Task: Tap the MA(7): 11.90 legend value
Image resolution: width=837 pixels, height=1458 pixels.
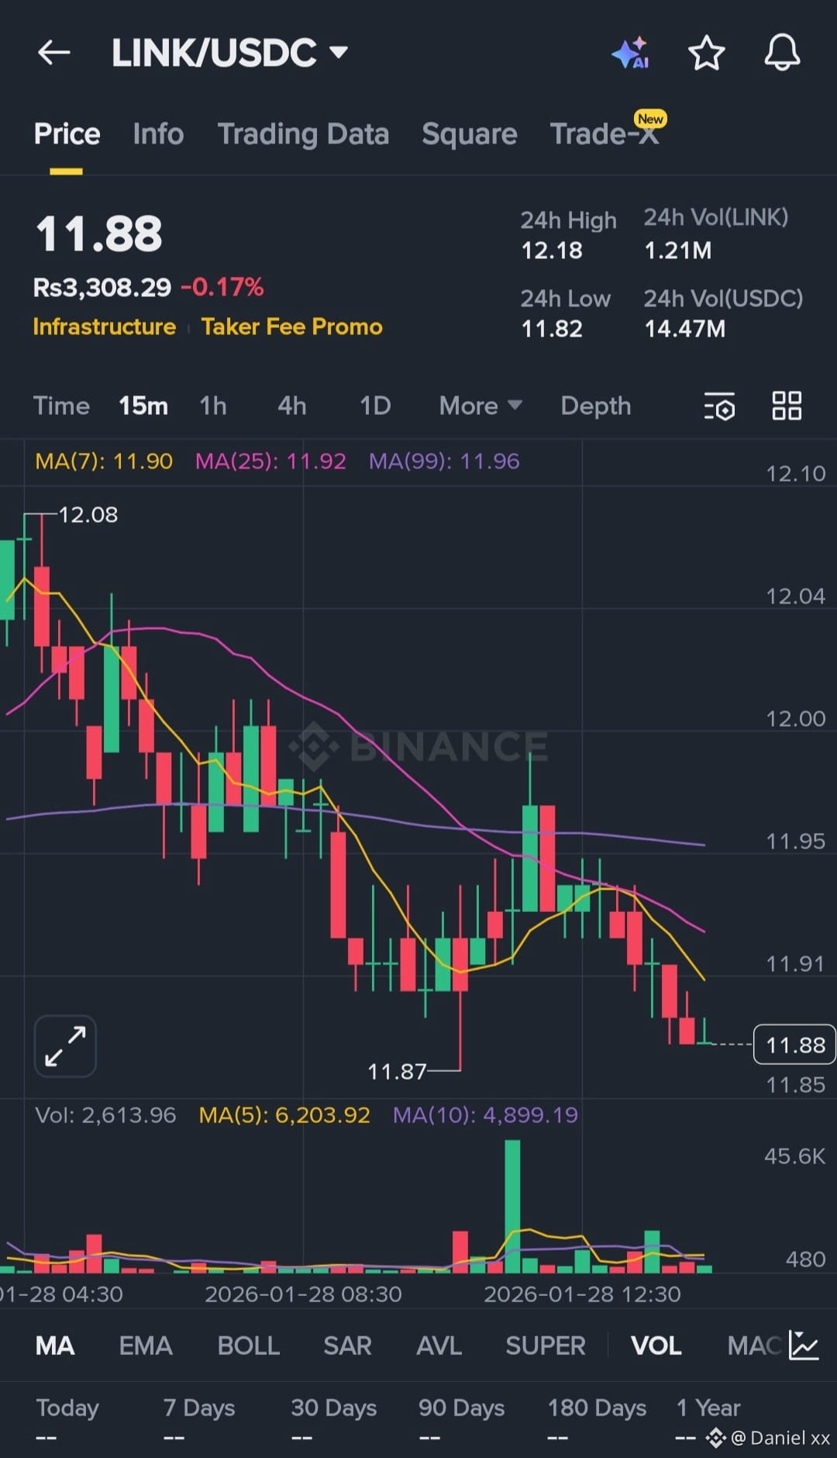Action: (104, 461)
